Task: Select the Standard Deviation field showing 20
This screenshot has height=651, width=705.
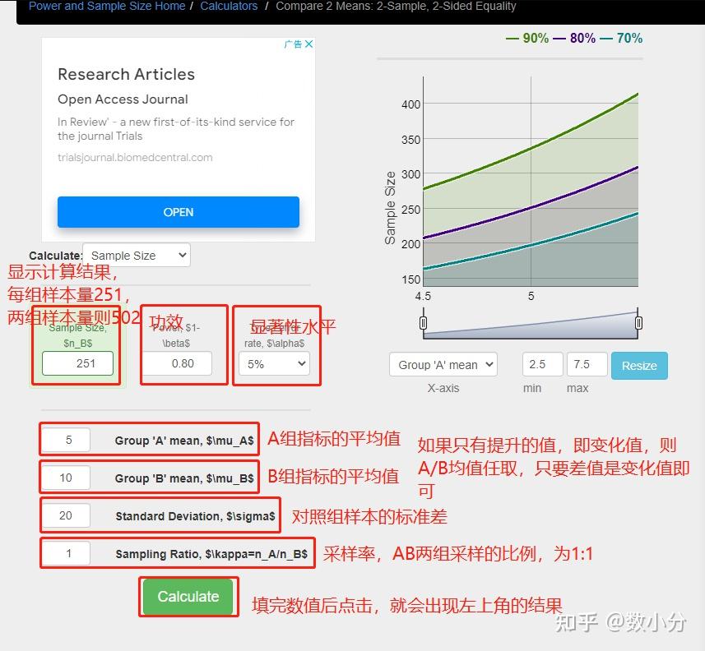Action: pos(67,515)
